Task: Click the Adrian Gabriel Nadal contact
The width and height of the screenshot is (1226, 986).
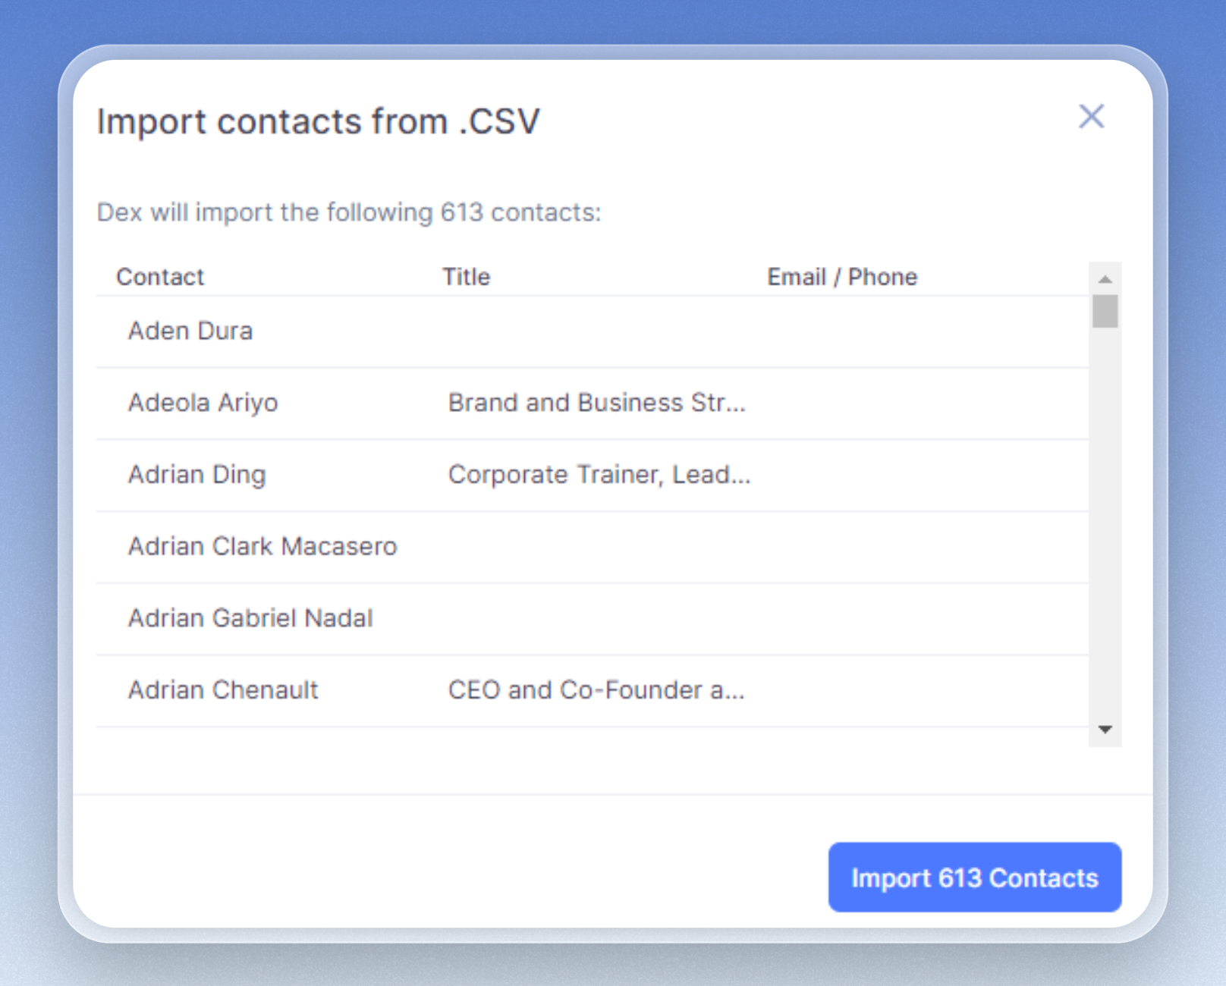Action: click(x=250, y=618)
